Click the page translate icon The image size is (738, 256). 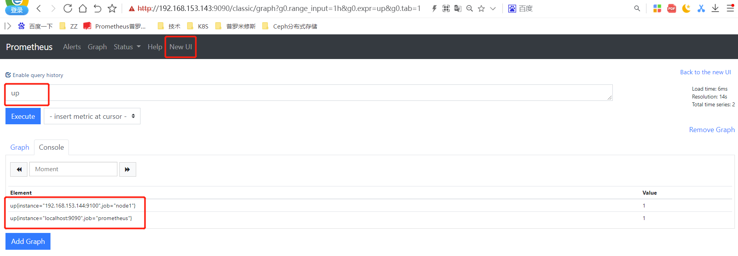pos(458,8)
